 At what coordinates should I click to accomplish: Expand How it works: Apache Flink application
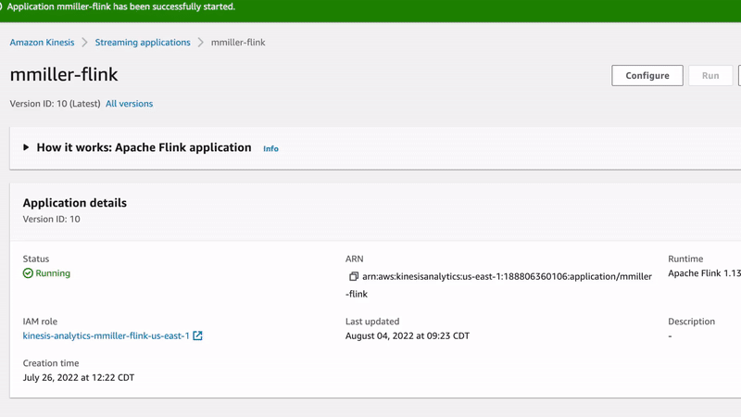(x=26, y=147)
